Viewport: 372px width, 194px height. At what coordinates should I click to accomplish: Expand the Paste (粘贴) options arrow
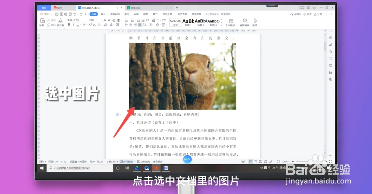click(x=45, y=25)
